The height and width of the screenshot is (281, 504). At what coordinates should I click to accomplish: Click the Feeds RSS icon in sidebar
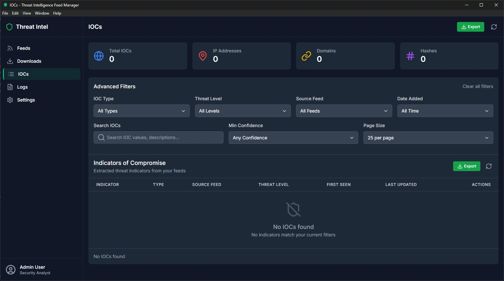coord(10,48)
